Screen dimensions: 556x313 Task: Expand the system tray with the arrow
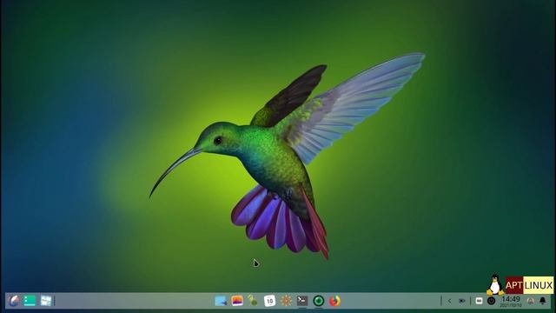(449, 301)
